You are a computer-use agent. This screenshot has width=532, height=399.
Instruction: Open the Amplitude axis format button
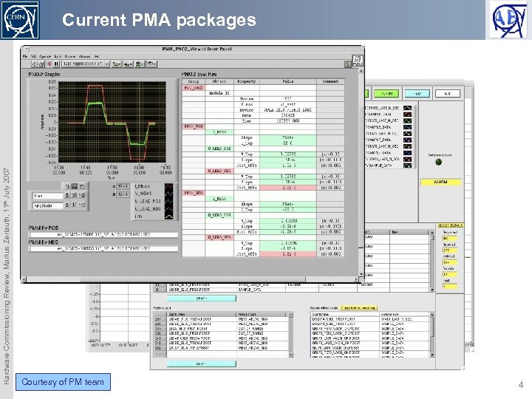coord(82,205)
